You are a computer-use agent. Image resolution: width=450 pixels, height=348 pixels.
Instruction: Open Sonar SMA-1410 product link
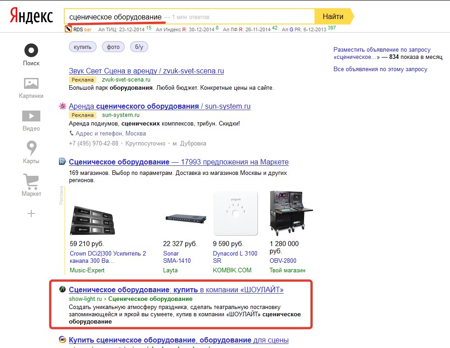pyautogui.click(x=177, y=257)
